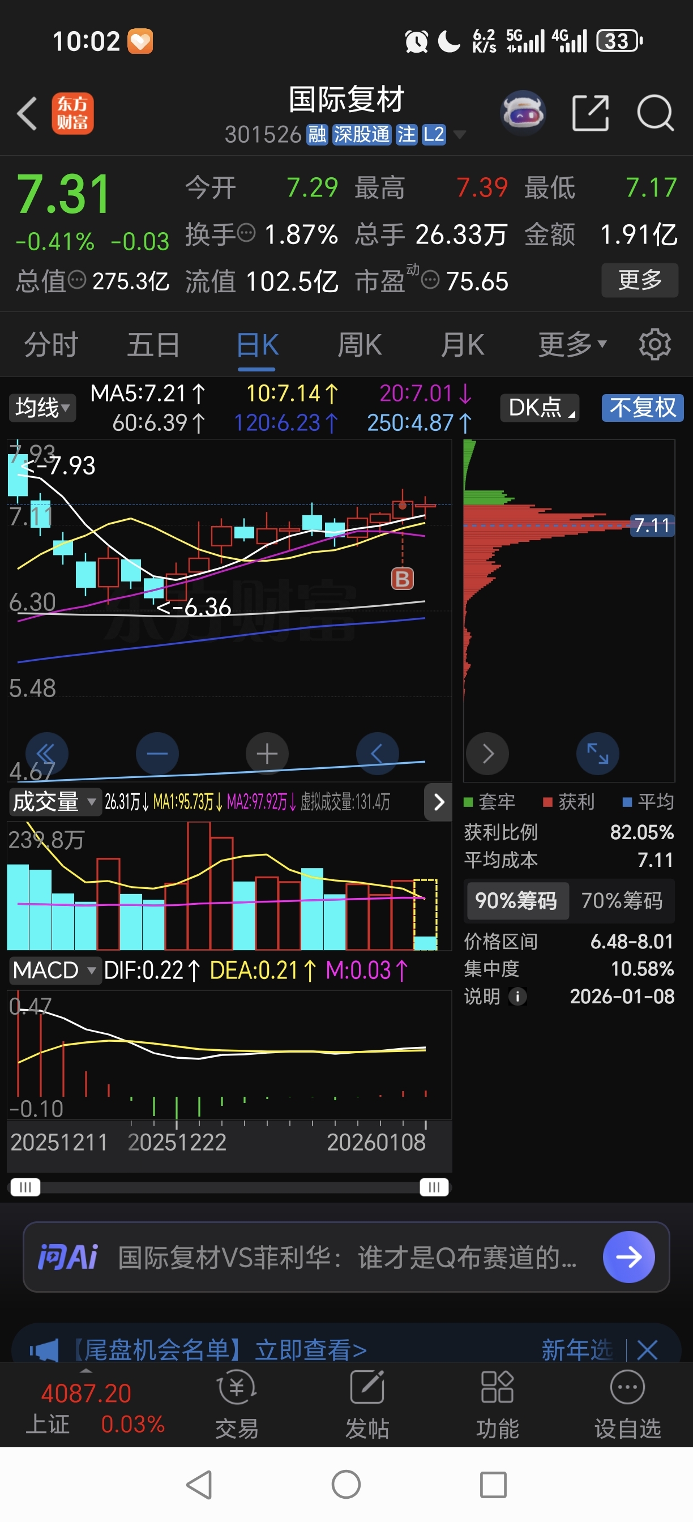Tap info icon beside 市盈
This screenshot has width=693, height=1522.
(430, 280)
